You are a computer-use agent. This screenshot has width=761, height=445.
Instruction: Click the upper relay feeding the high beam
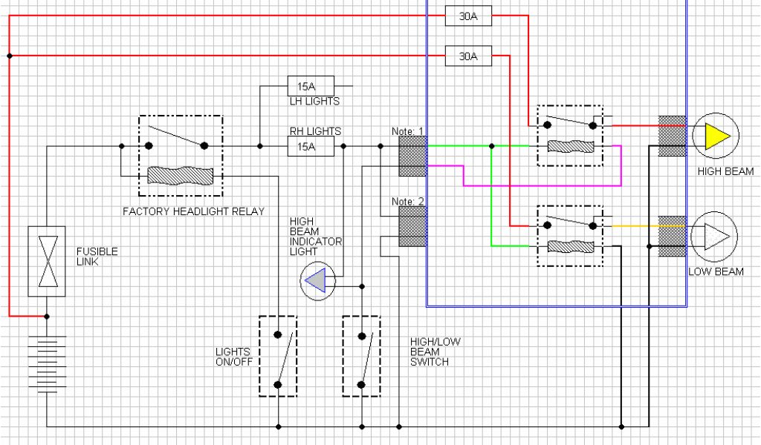tap(569, 136)
